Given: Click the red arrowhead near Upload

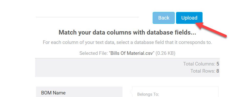Looking at the screenshot, I should (x=199, y=25).
